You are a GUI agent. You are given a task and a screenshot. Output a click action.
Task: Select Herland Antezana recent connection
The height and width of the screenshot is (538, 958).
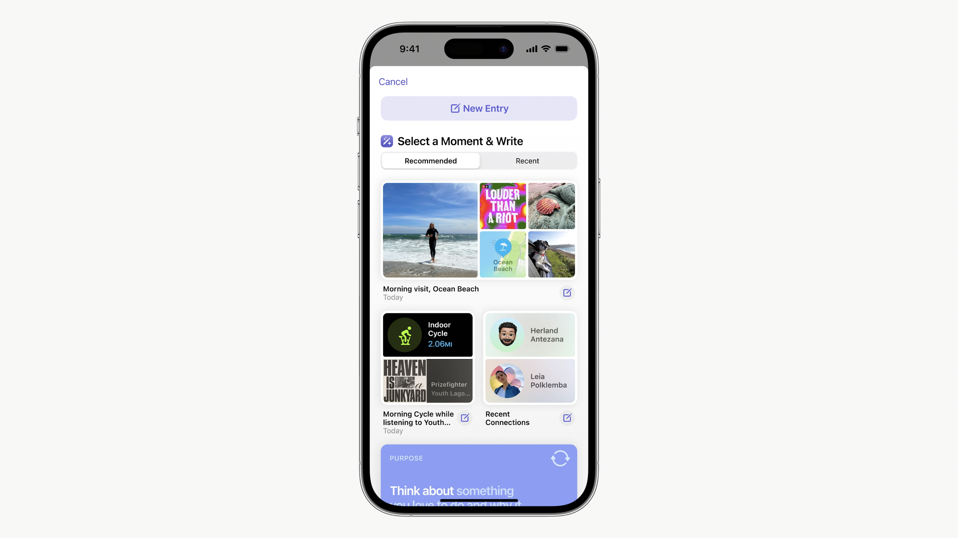coord(530,335)
